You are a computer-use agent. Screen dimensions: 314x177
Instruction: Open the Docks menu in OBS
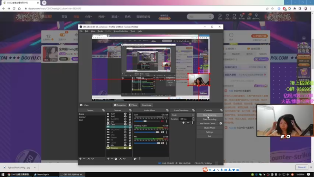[x=100, y=31]
